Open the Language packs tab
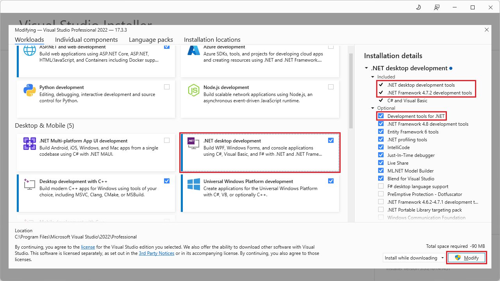 pyautogui.click(x=151, y=39)
